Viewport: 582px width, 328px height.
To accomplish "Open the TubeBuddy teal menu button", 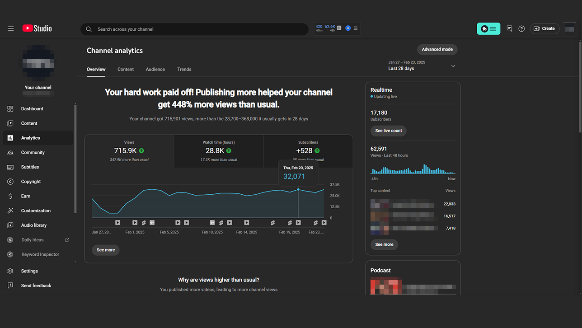I will click(488, 28).
